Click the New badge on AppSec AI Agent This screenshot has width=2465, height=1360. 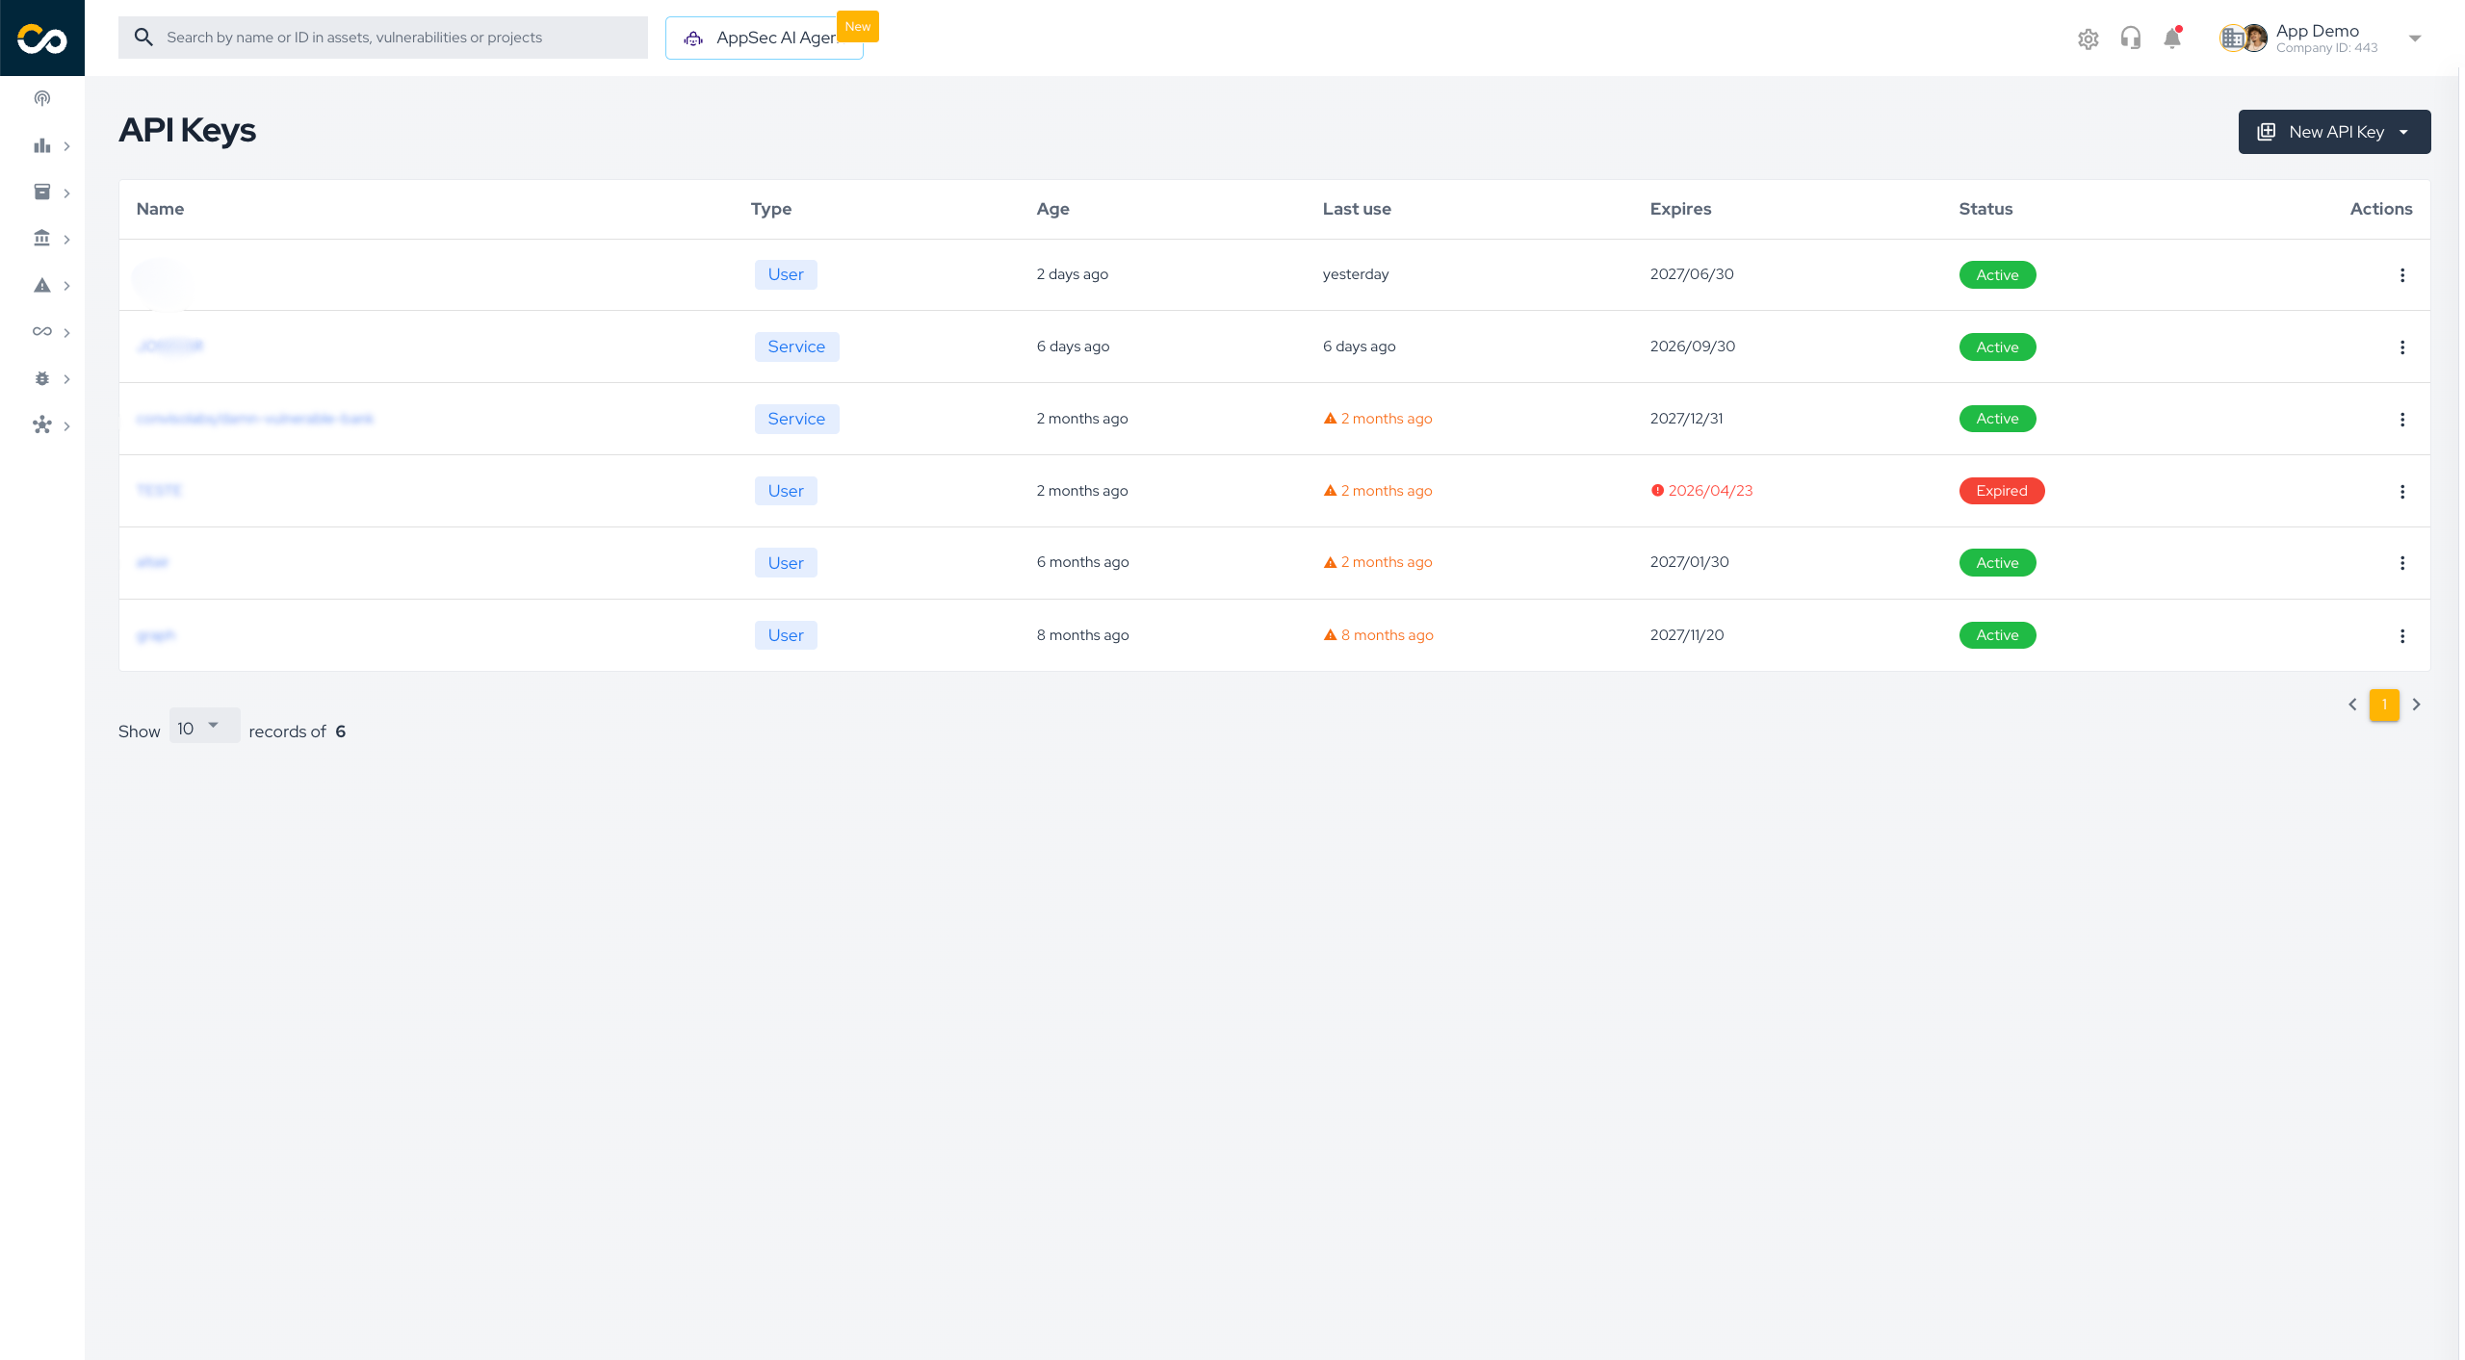point(857,27)
